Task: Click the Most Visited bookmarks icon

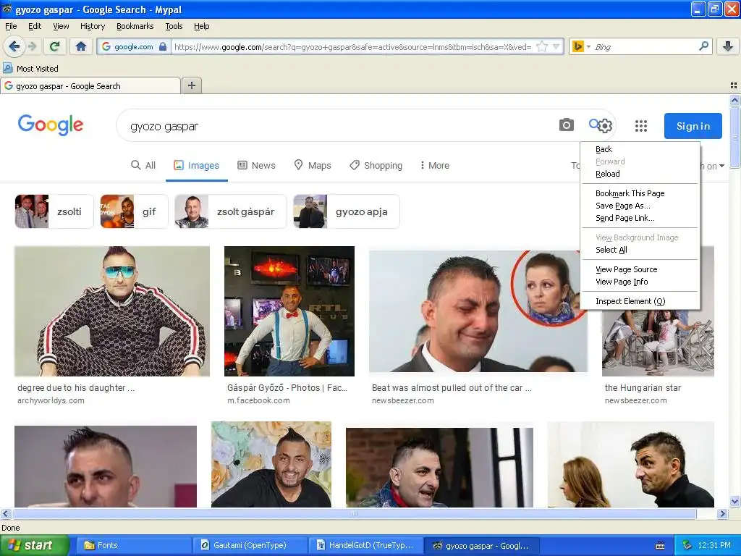Action: (7, 68)
